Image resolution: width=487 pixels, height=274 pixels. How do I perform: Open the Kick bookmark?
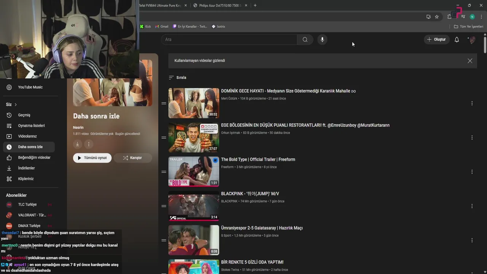tap(145, 27)
